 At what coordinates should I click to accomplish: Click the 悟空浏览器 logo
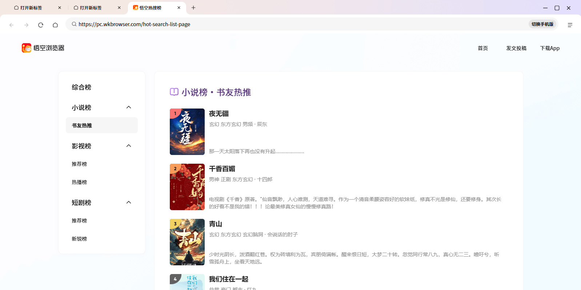[x=43, y=48]
